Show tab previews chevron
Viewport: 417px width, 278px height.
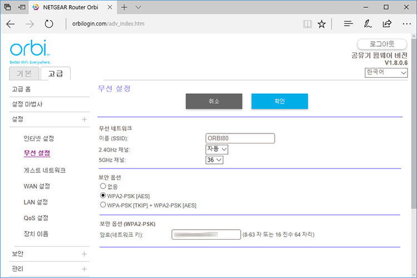(x=138, y=7)
